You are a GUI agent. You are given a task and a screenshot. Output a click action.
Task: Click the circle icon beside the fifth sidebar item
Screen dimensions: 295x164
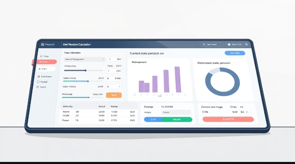[39, 82]
